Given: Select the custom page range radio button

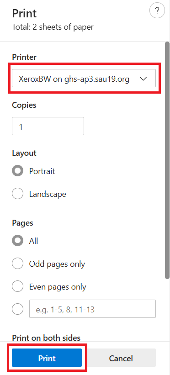Looking at the screenshot, I should (17, 310).
